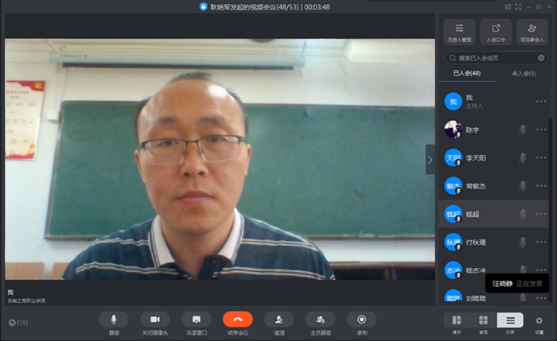Viewport: 557px width, 341px height.
Task: Open more options for 付秋珊
Action: pyautogui.click(x=541, y=242)
